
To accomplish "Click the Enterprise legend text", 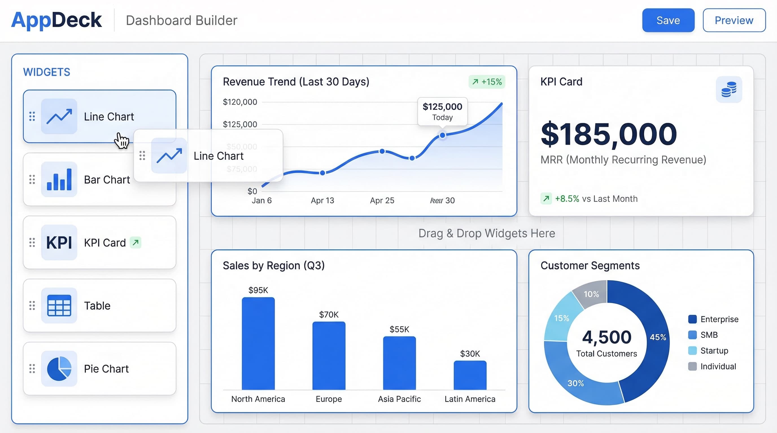I will click(x=719, y=319).
